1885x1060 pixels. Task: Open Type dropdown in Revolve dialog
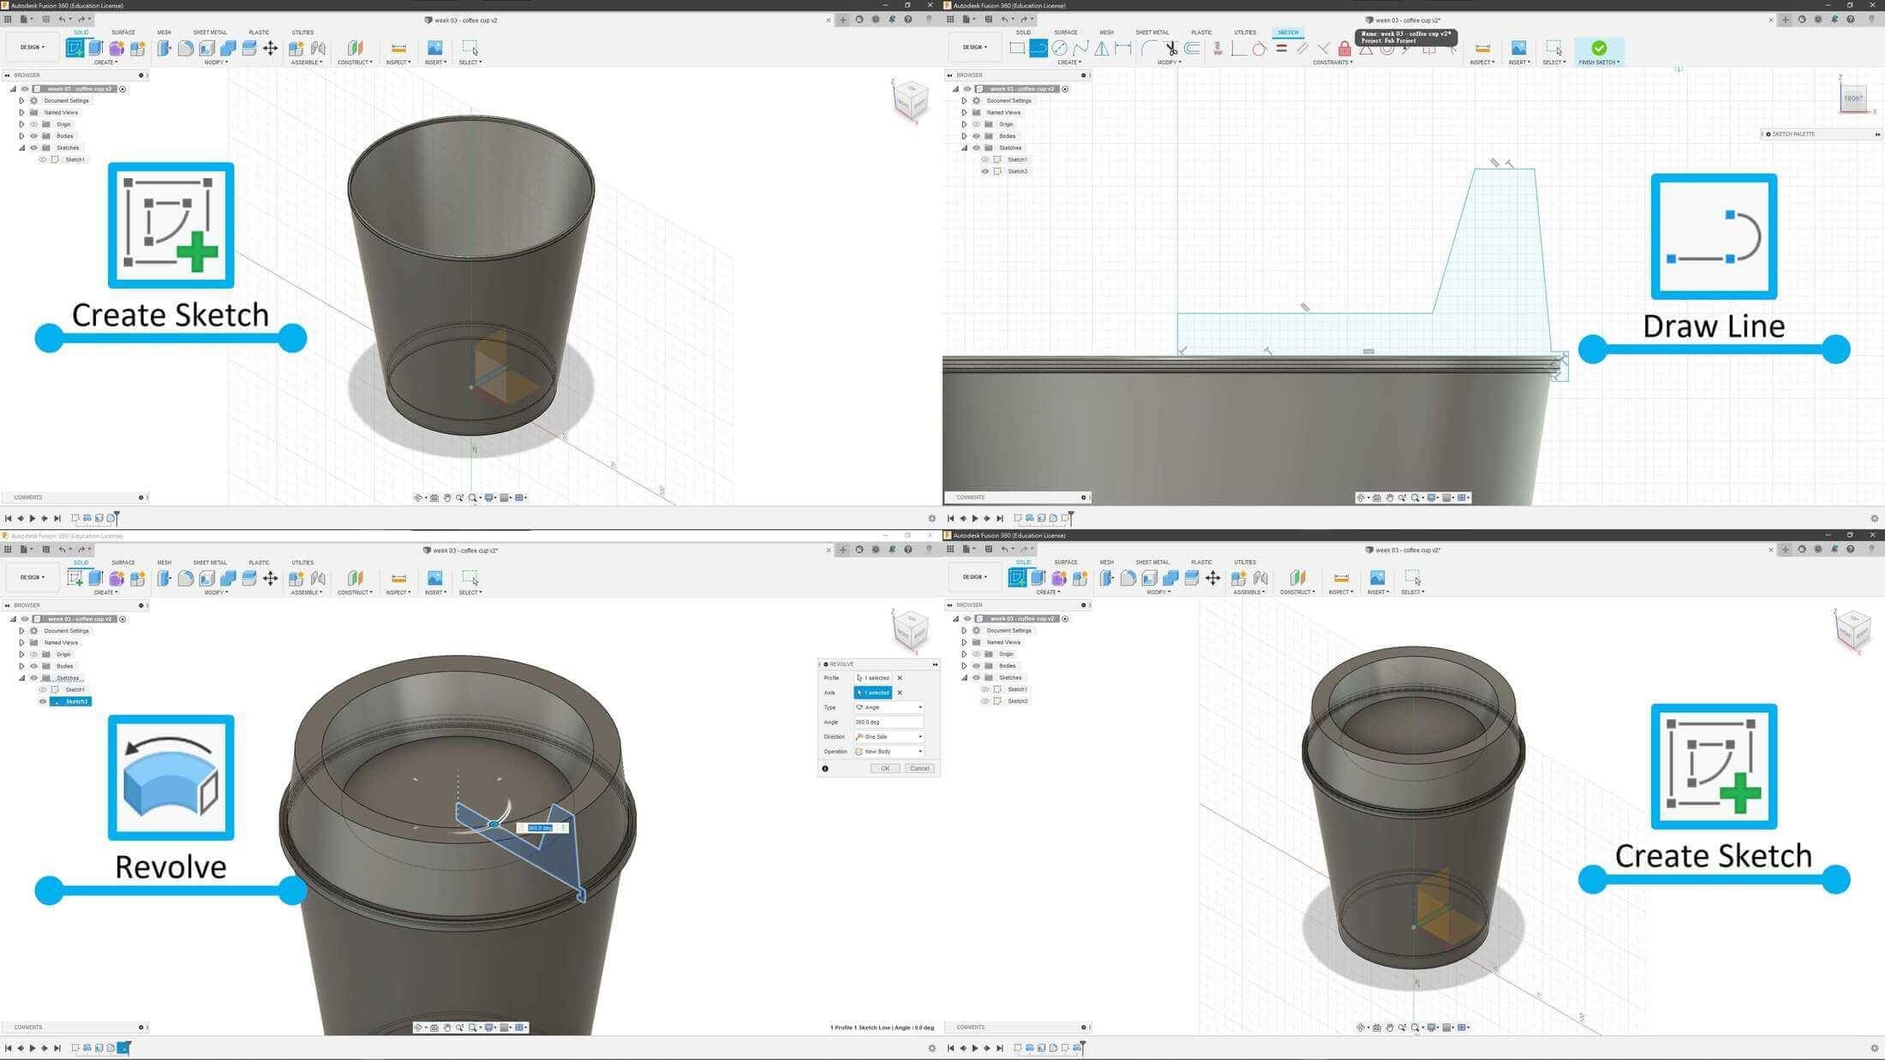point(889,707)
